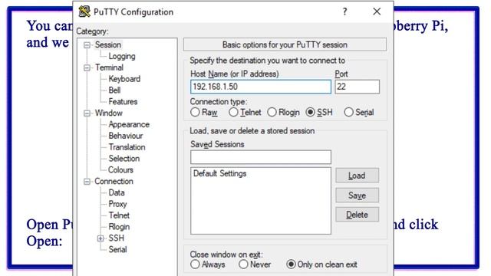This screenshot has height=276, width=491.
Task: Open the Bell settings category
Action: (x=114, y=90)
